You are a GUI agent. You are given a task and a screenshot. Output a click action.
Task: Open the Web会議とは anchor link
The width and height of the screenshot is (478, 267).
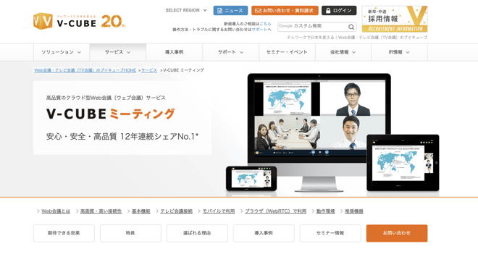pyautogui.click(x=56, y=211)
